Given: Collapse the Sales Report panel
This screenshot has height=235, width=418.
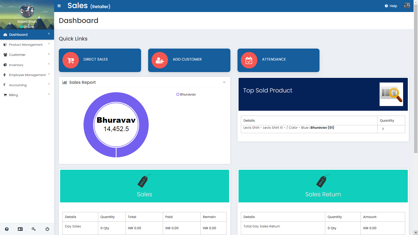Looking at the screenshot, I should (x=224, y=82).
